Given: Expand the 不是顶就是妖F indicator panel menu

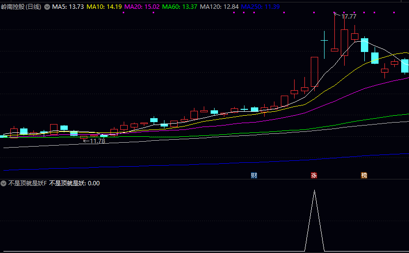Looking at the screenshot, I should click(3, 183).
